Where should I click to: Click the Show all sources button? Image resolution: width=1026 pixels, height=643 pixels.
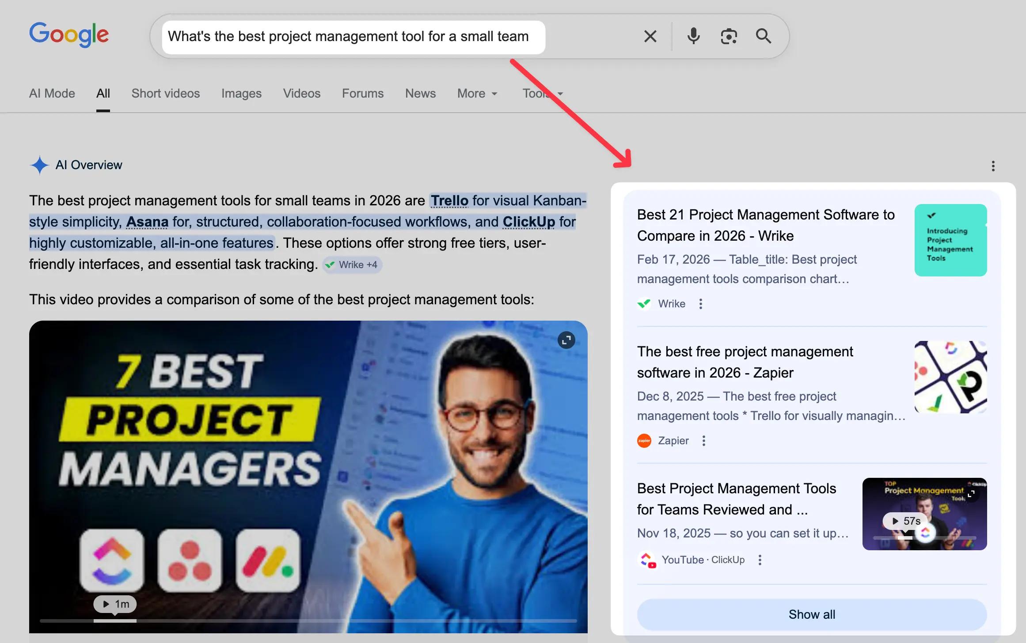(812, 614)
